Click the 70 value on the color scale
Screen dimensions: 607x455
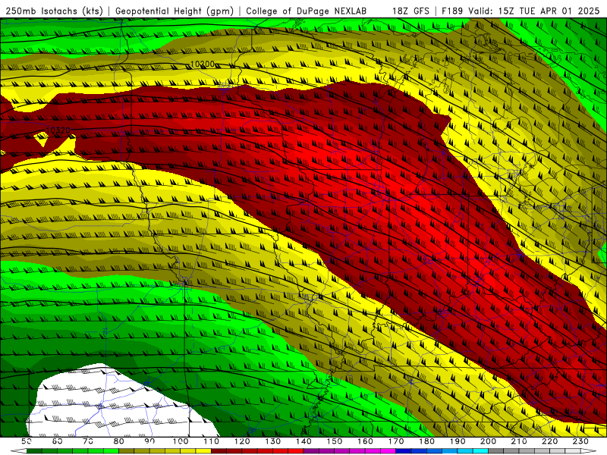pyautogui.click(x=88, y=441)
